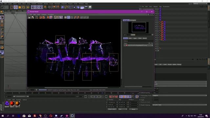Image resolution: width=210 pixels, height=118 pixels.
Task: Select Texture mode checkerboard icon
Action: click(2, 21)
